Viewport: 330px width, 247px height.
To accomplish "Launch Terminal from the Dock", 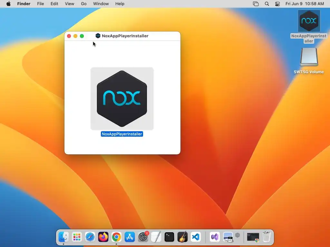I will 169,237.
